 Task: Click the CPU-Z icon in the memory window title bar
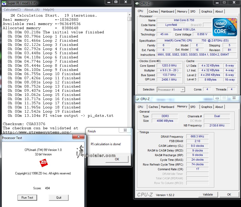(x=137, y=99)
